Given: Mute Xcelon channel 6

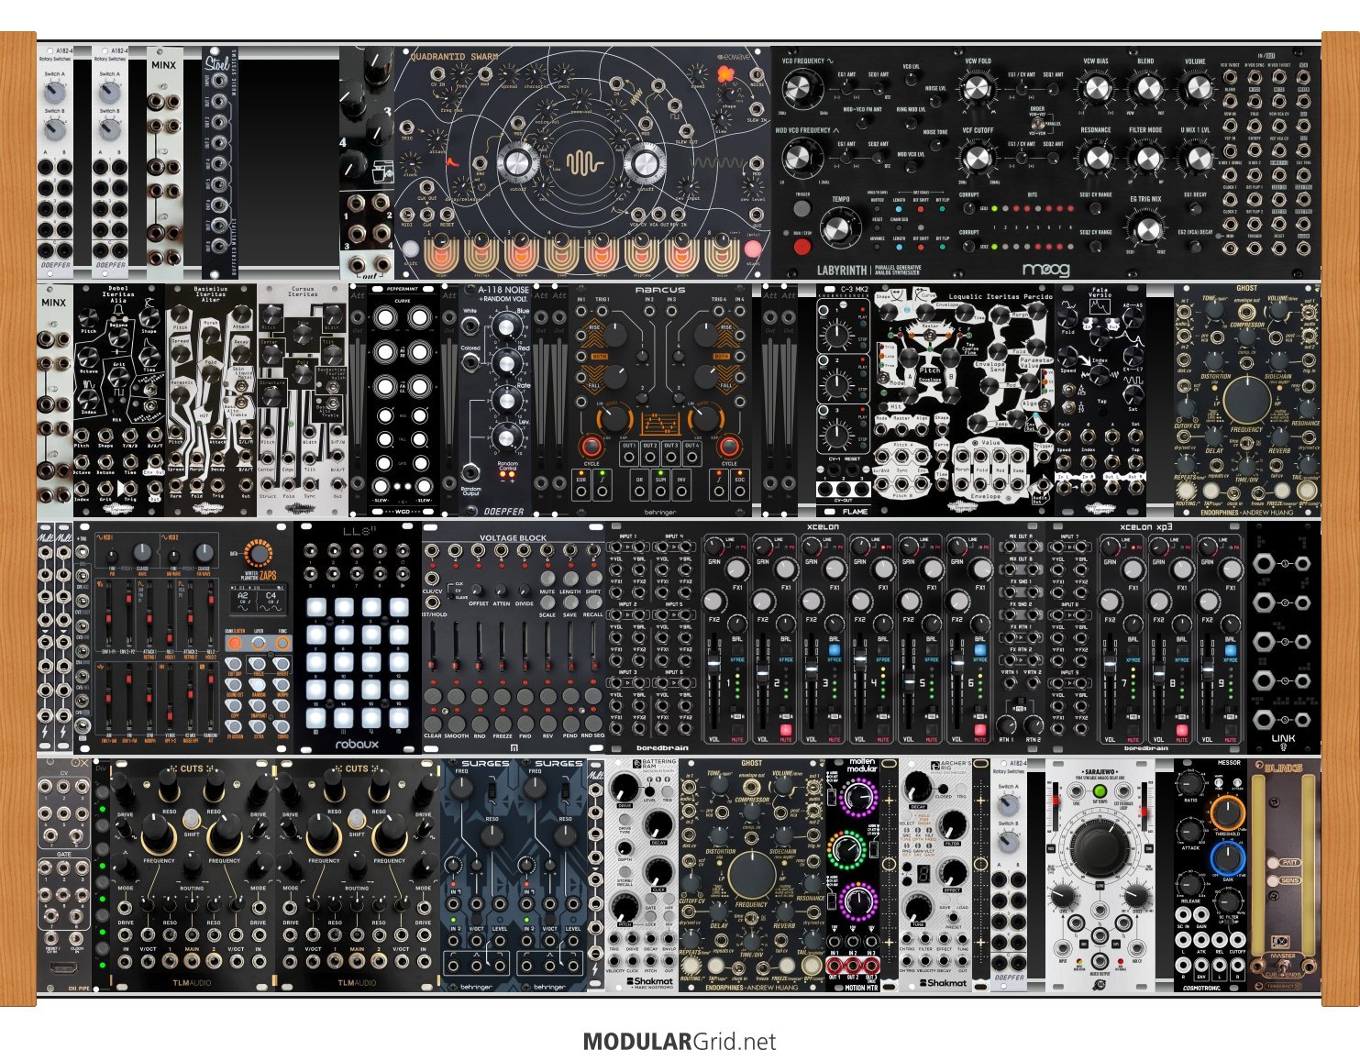Looking at the screenshot, I should point(980,731).
